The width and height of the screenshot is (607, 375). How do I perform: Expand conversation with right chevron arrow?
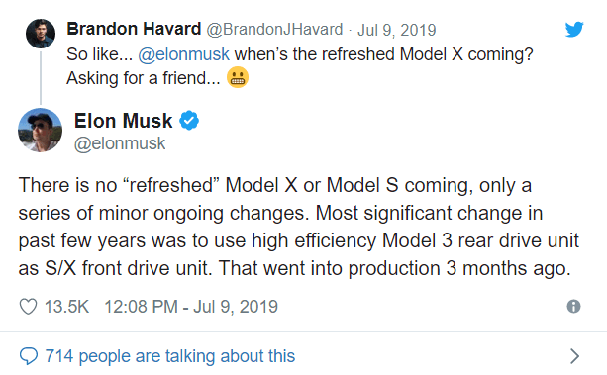pos(575,356)
